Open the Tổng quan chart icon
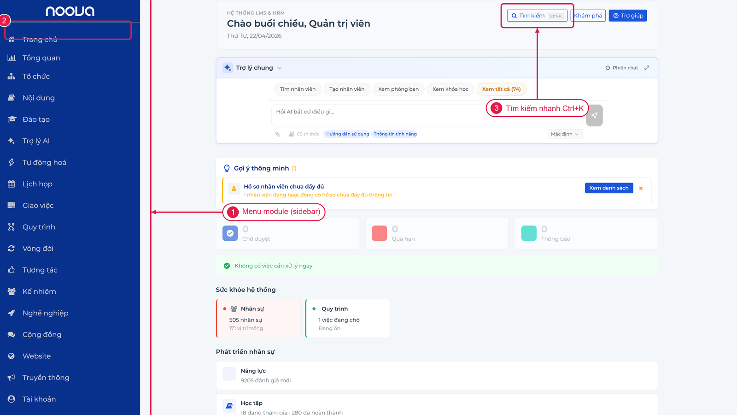 [12, 58]
